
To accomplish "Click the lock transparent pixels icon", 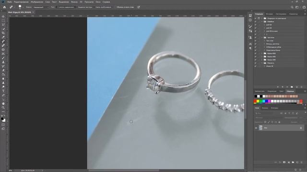I will [265, 122].
